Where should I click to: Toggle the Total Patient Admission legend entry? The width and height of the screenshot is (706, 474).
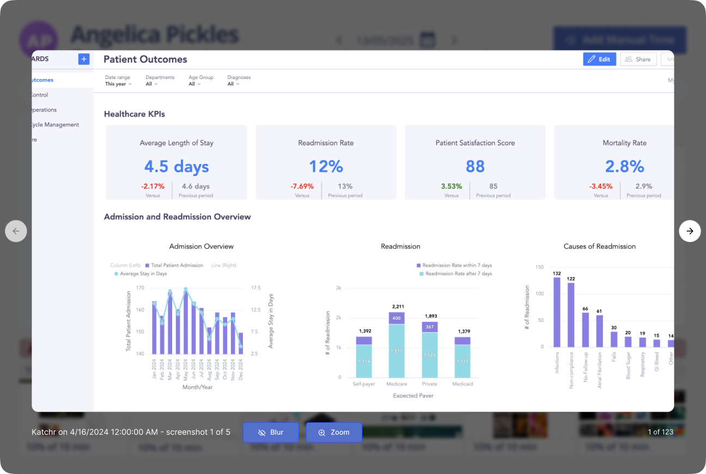pos(174,265)
